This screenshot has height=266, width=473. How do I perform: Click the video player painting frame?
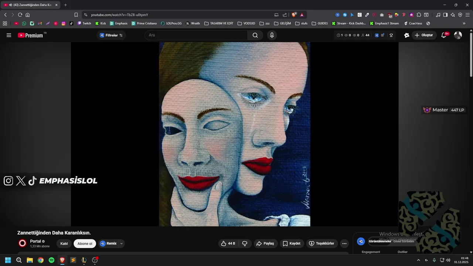coord(235,134)
